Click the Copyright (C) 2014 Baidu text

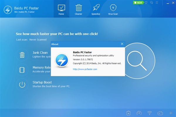click(x=97, y=63)
